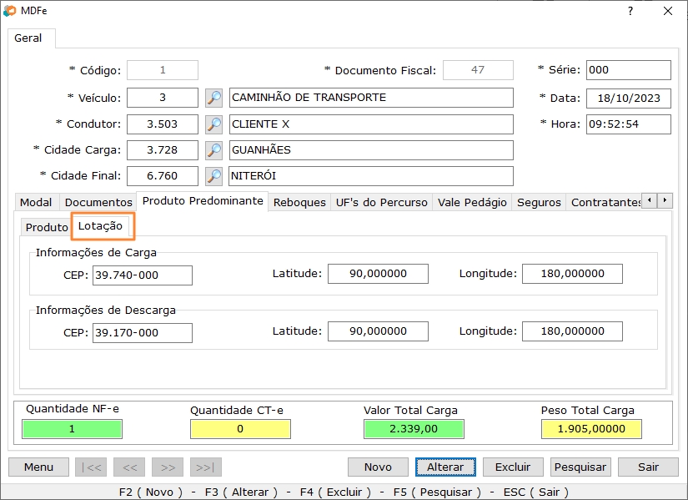This screenshot has width=688, height=500.
Task: Click the Hora field
Action: click(x=628, y=124)
